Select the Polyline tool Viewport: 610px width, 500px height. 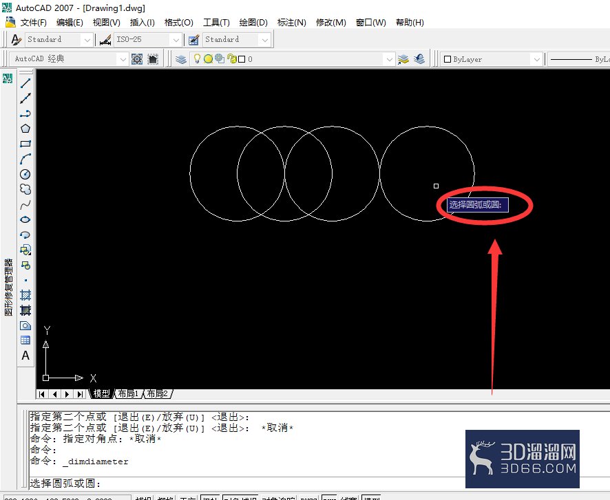[25, 113]
